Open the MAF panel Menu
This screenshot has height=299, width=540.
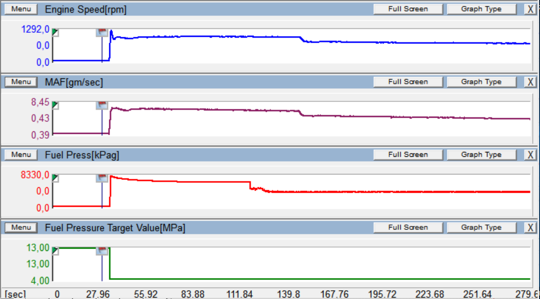coord(21,82)
